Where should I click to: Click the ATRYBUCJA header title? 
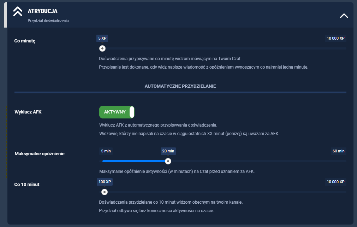pyautogui.click(x=42, y=11)
